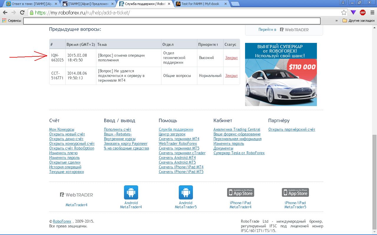The width and height of the screenshot is (377, 235).
Task: Expand the bookmarks overflow chevron
Action: click(x=337, y=21)
